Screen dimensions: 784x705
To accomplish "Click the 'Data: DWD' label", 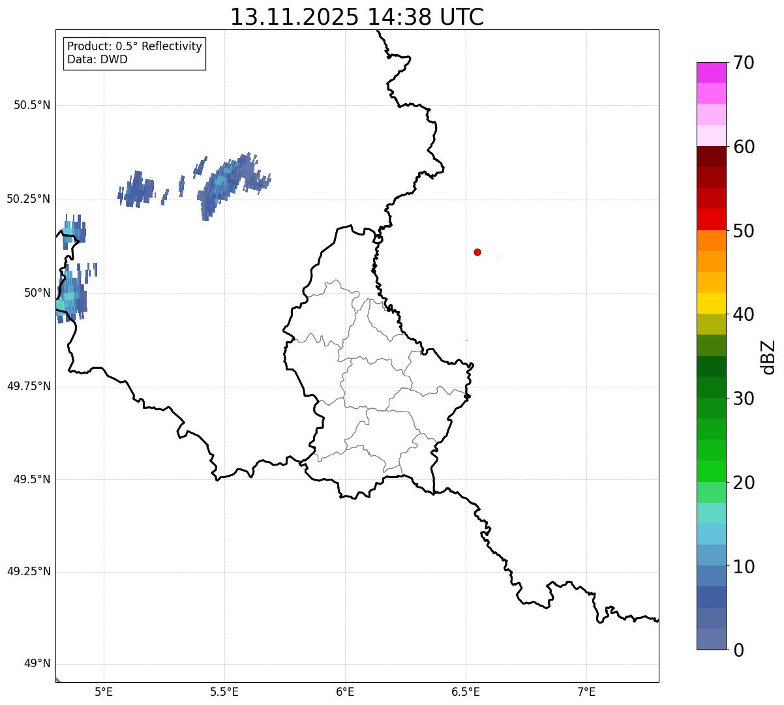I will click(97, 59).
